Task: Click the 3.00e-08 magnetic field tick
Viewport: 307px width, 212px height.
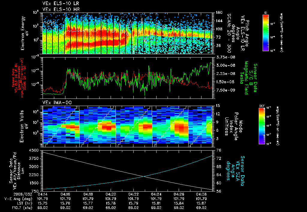Action: pos(226,65)
